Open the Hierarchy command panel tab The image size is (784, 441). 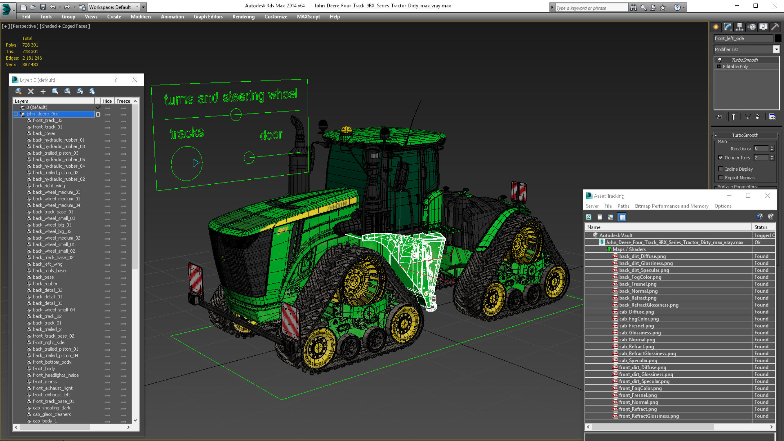click(740, 27)
